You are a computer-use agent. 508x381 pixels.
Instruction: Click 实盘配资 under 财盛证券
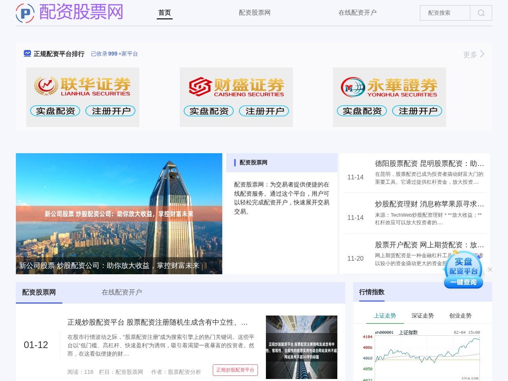point(209,111)
